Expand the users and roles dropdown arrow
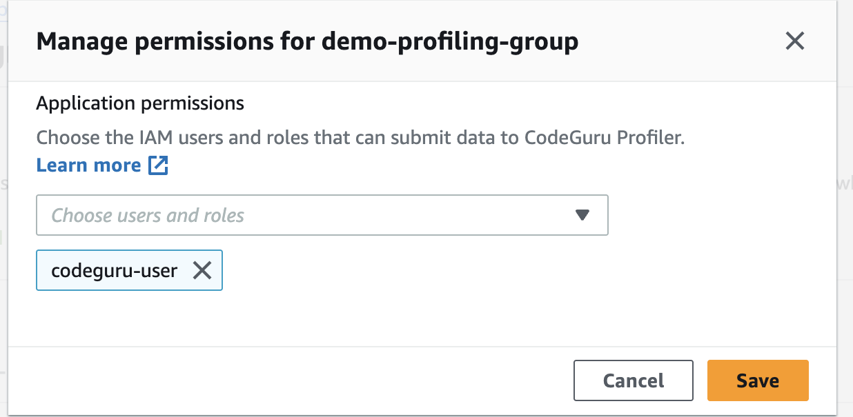853x417 pixels. 582,216
